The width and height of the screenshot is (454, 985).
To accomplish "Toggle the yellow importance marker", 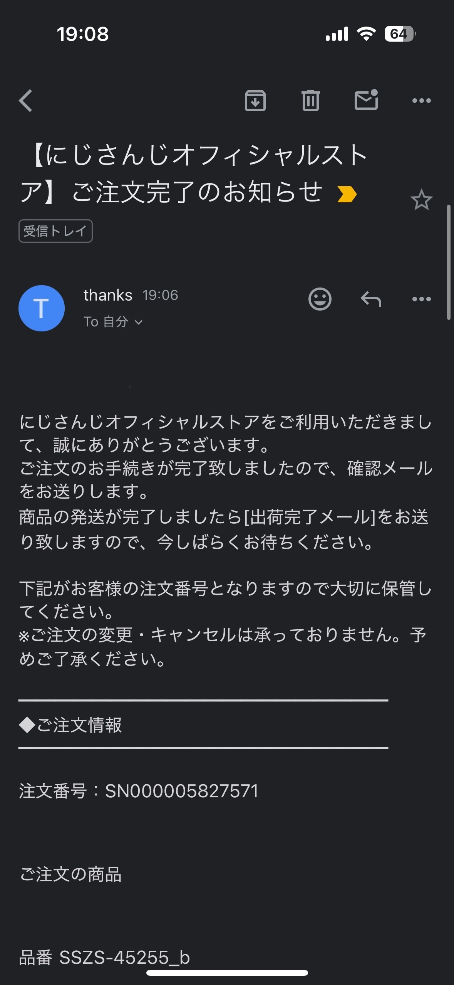I will [347, 194].
